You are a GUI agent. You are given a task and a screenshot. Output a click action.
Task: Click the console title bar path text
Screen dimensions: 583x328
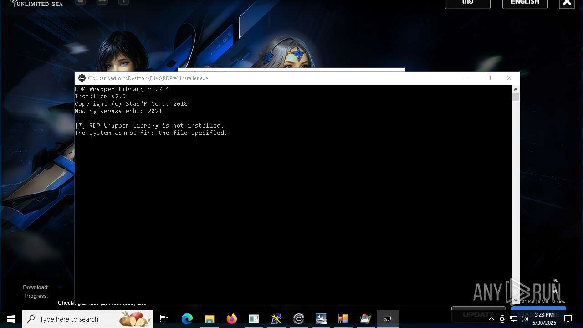coord(148,78)
